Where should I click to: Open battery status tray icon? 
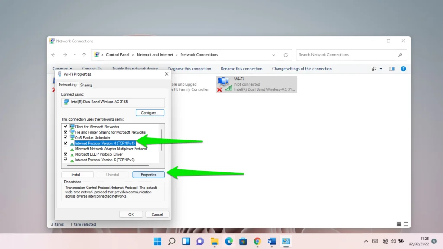401,241
